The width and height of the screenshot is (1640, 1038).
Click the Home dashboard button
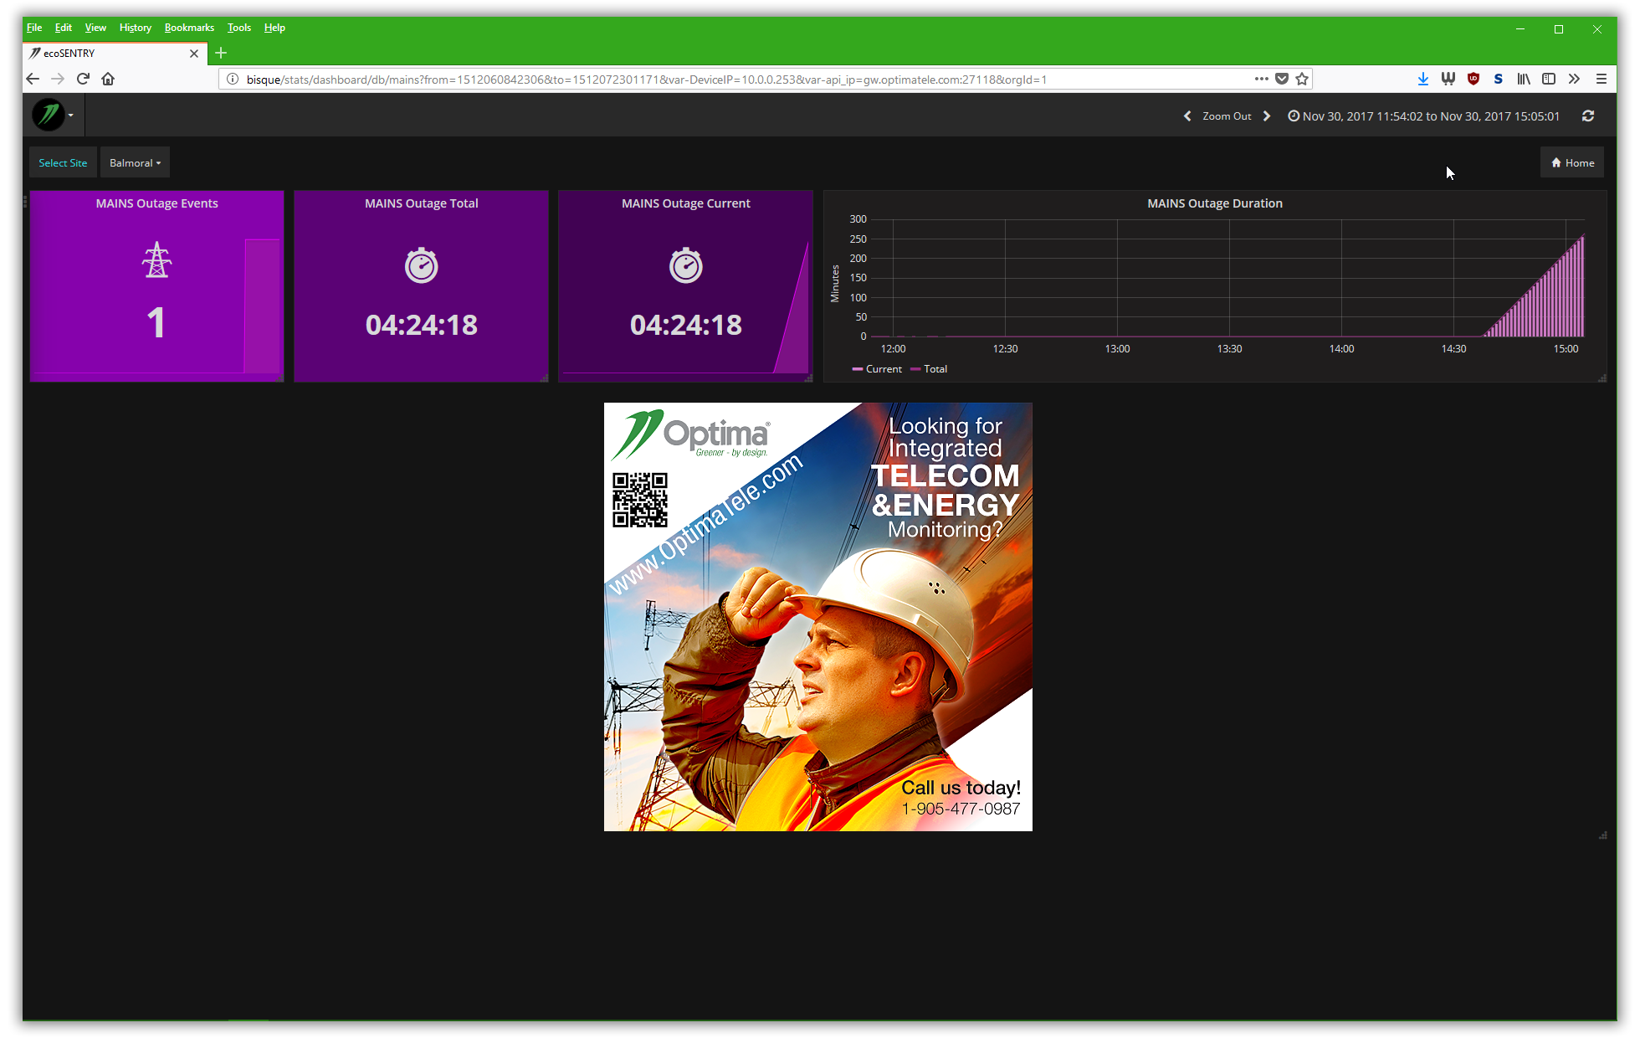tap(1572, 162)
